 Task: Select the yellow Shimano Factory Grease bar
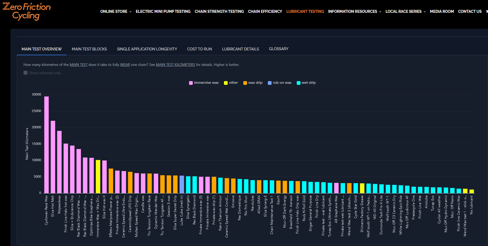(362, 188)
